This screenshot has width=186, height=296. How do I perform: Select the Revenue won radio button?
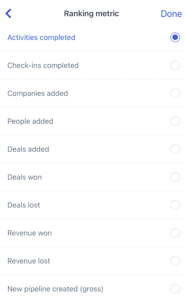[x=175, y=233]
